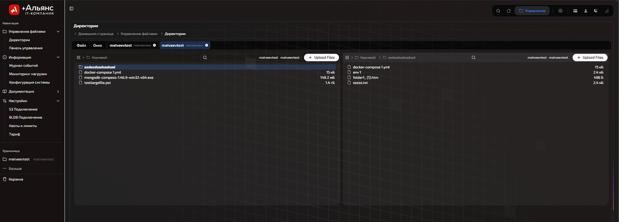Toggle the sidebar panel icon
This screenshot has height=222, width=619.
[x=71, y=9]
